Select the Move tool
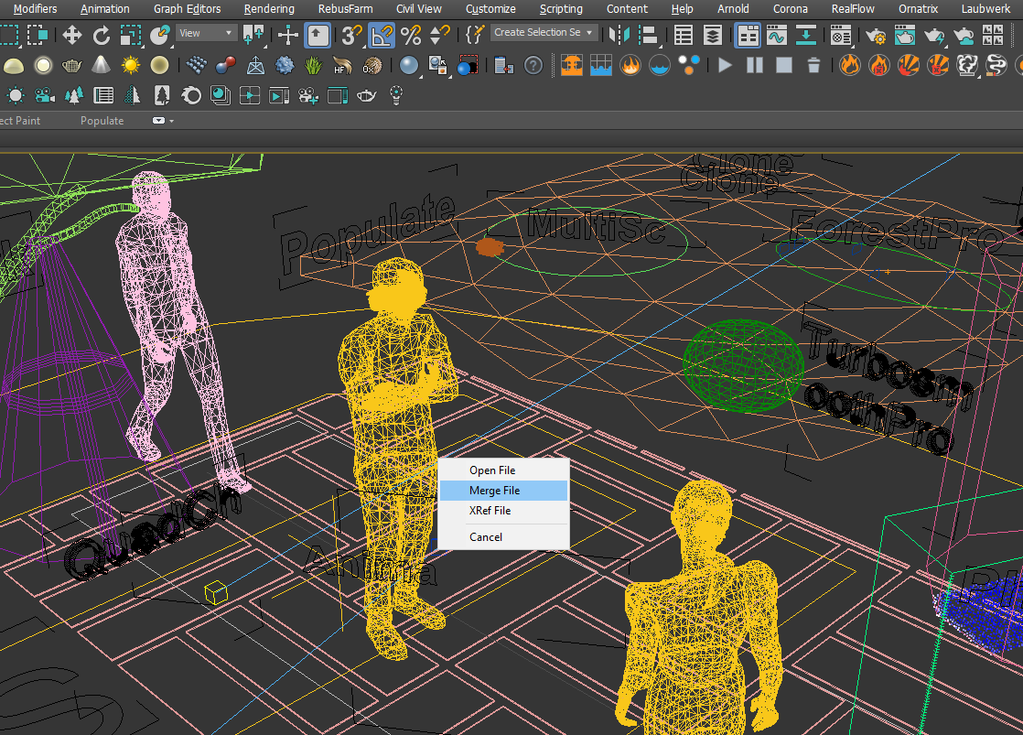Image resolution: width=1023 pixels, height=735 pixels. (71, 36)
